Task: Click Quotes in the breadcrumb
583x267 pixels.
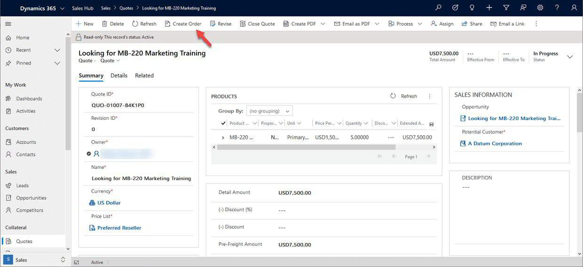Action: pyautogui.click(x=126, y=8)
